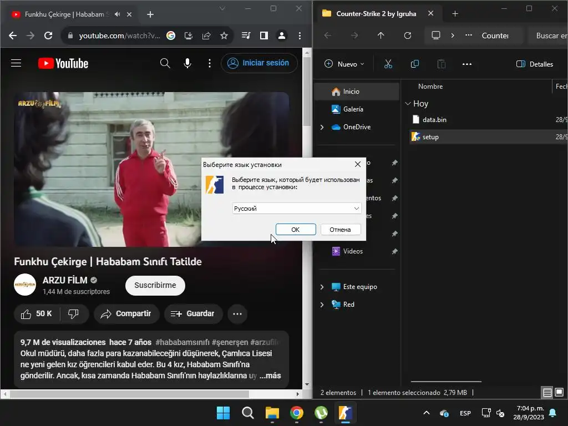Open taskbar Search
This screenshot has height=426, width=568.
tap(248, 413)
